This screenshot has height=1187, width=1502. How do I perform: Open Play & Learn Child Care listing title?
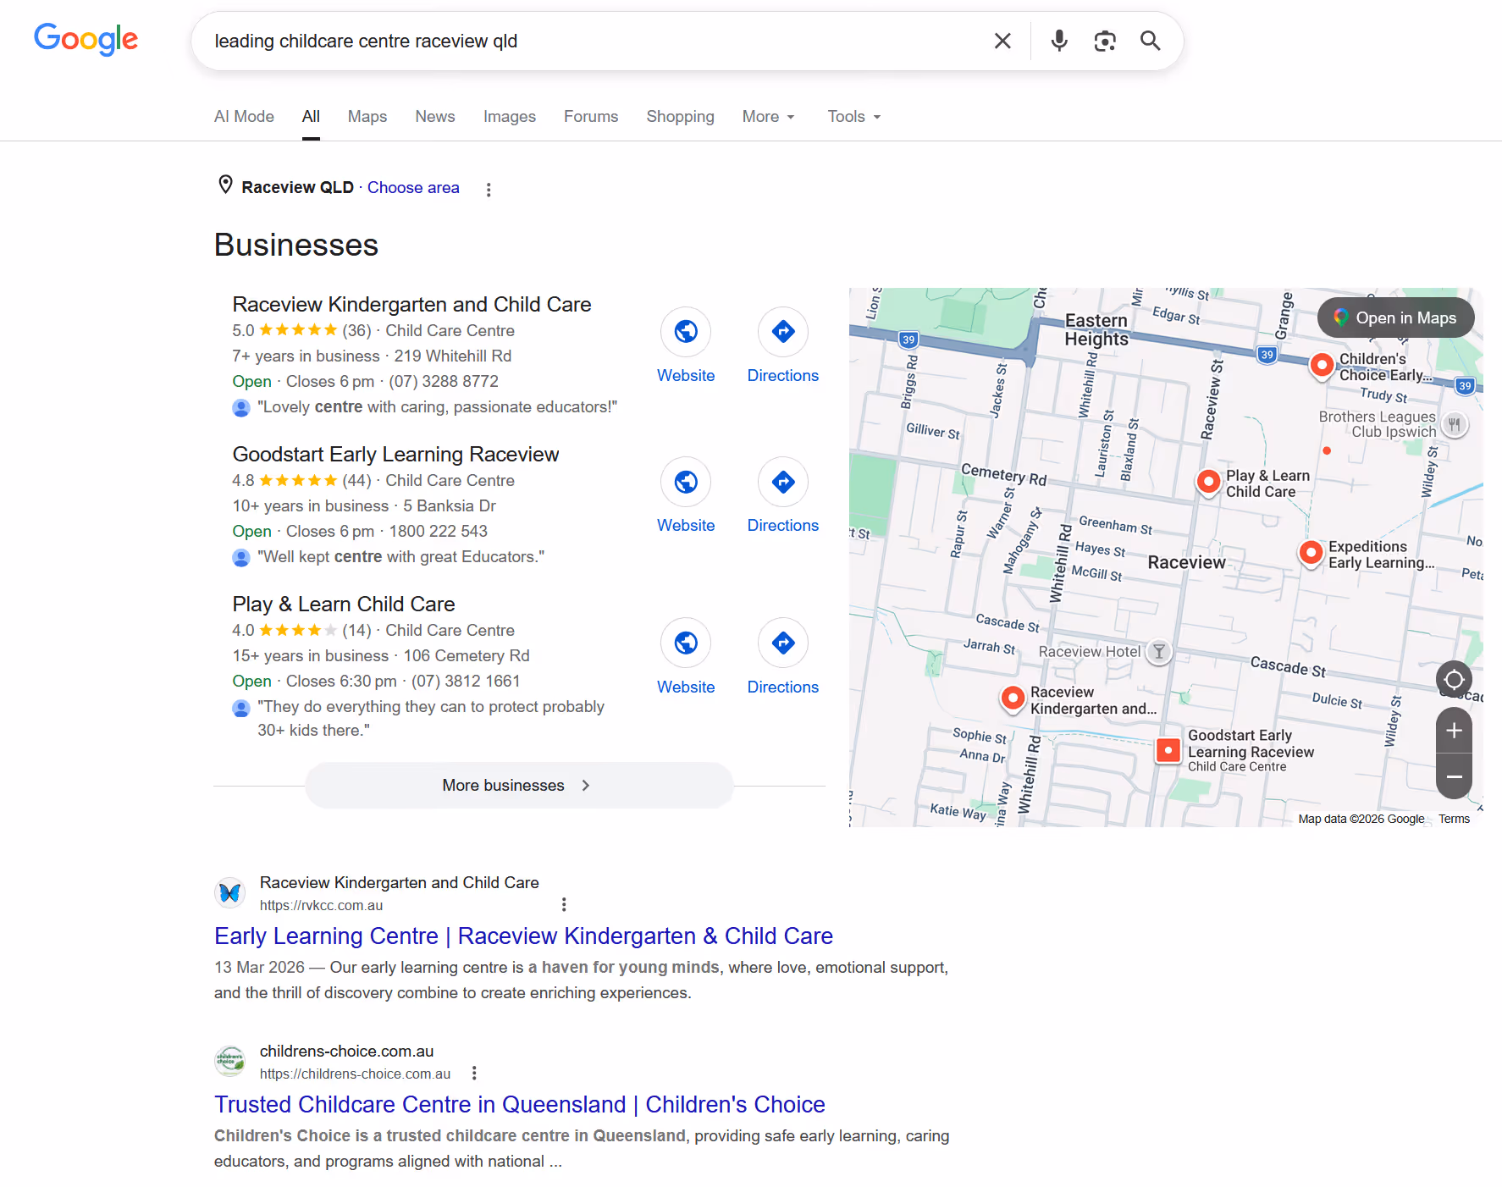tap(344, 604)
